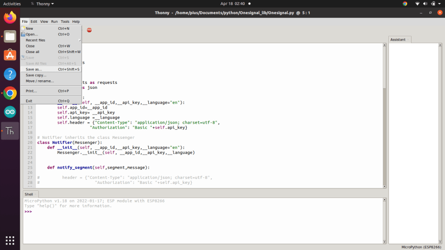
Task: Click code line 25 def notify_segment
Action: 98,168
